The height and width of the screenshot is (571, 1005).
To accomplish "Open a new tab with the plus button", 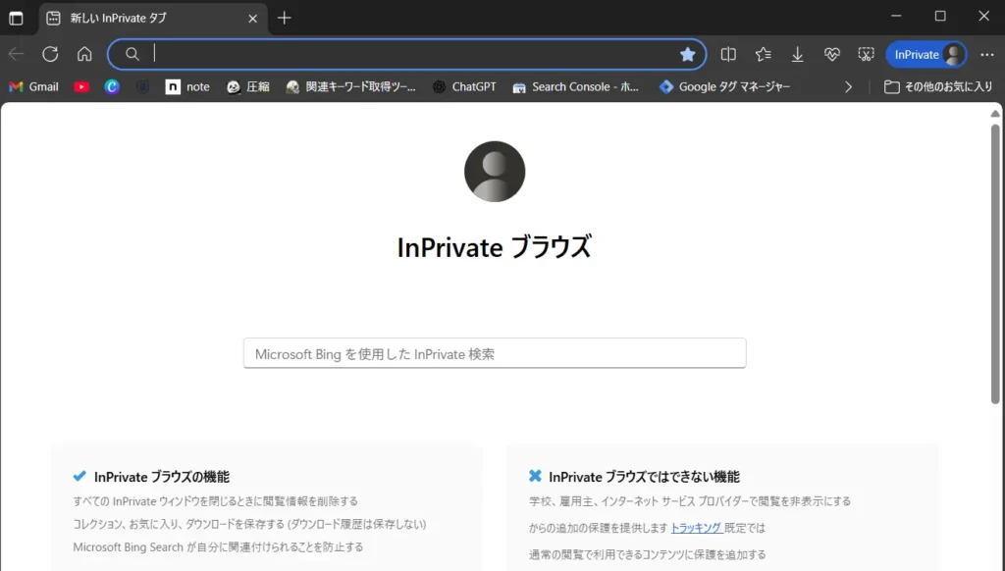I will 285,17.
